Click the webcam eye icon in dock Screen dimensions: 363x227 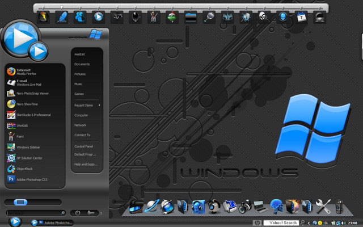[x=214, y=207]
